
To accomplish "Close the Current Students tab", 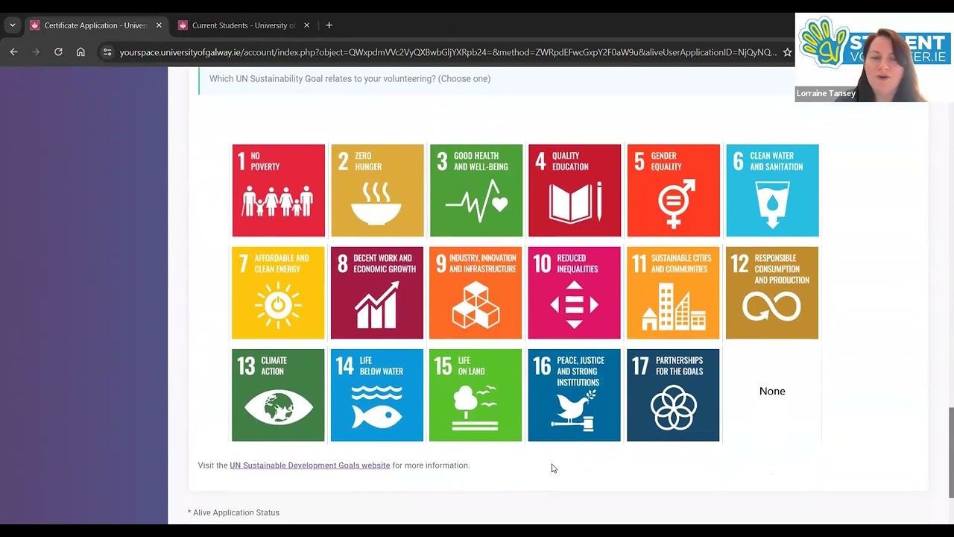I will coord(306,25).
